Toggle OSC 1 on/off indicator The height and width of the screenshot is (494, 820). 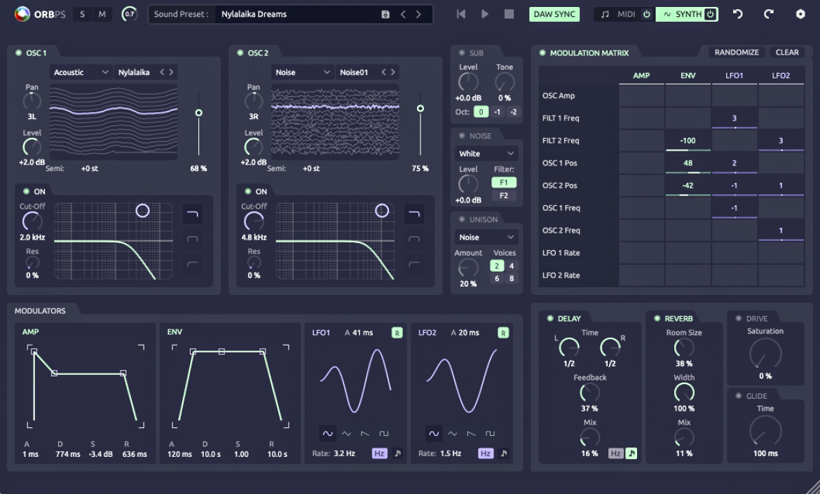coord(18,53)
